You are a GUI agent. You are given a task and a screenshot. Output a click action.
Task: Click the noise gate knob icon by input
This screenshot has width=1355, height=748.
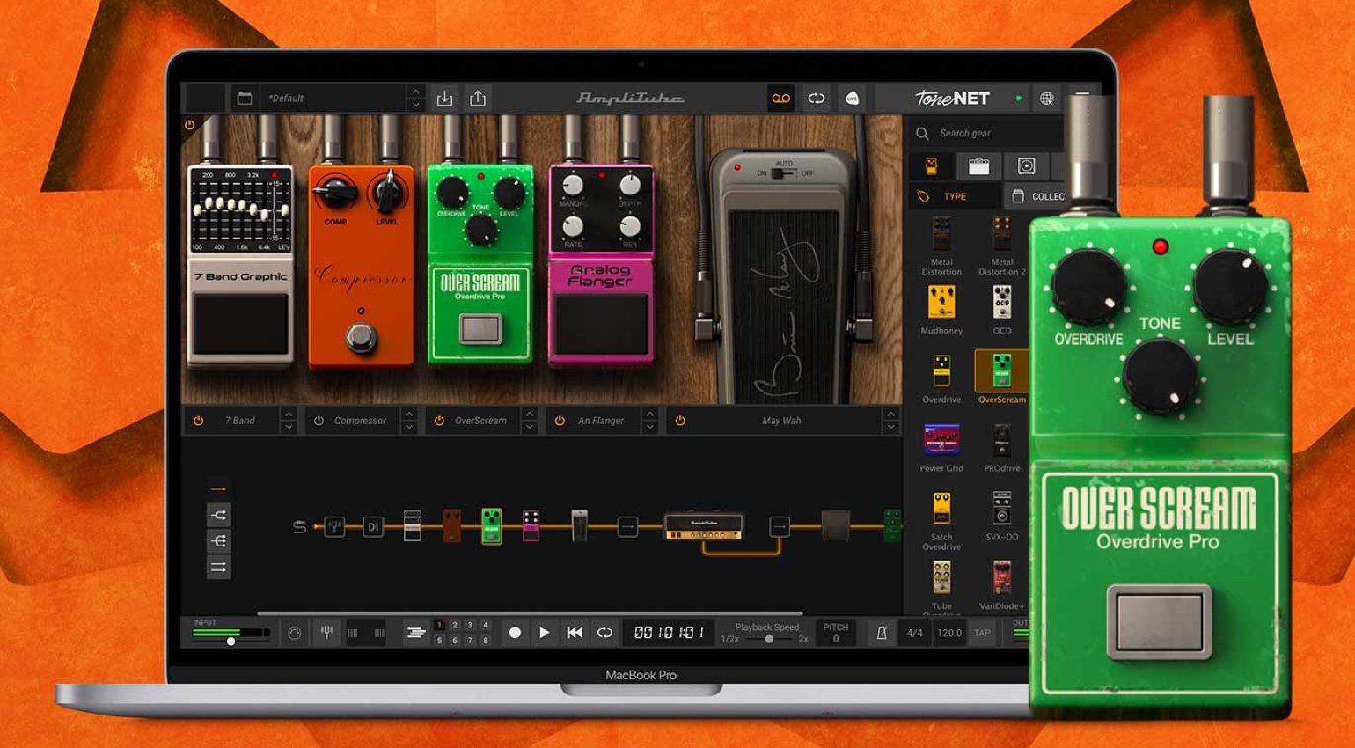point(295,633)
